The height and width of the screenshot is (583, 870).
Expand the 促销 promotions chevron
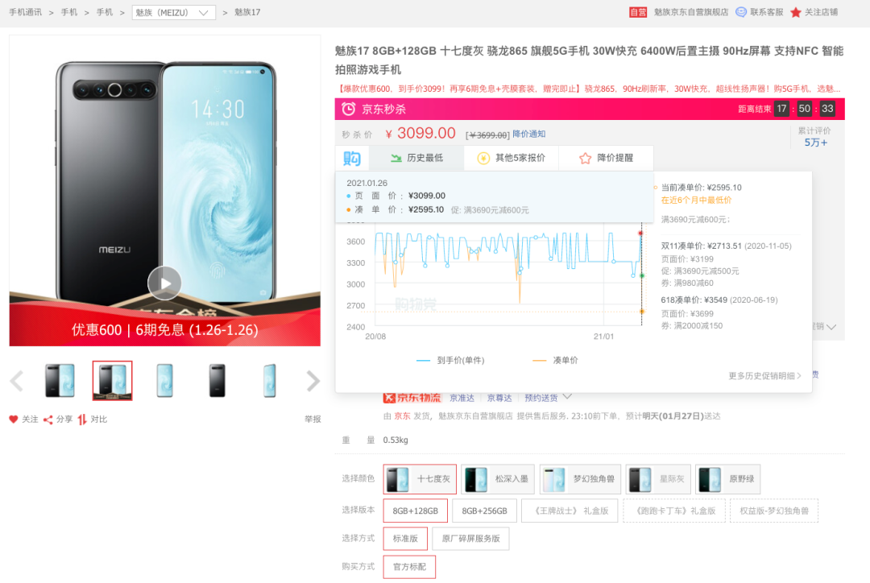(x=831, y=327)
